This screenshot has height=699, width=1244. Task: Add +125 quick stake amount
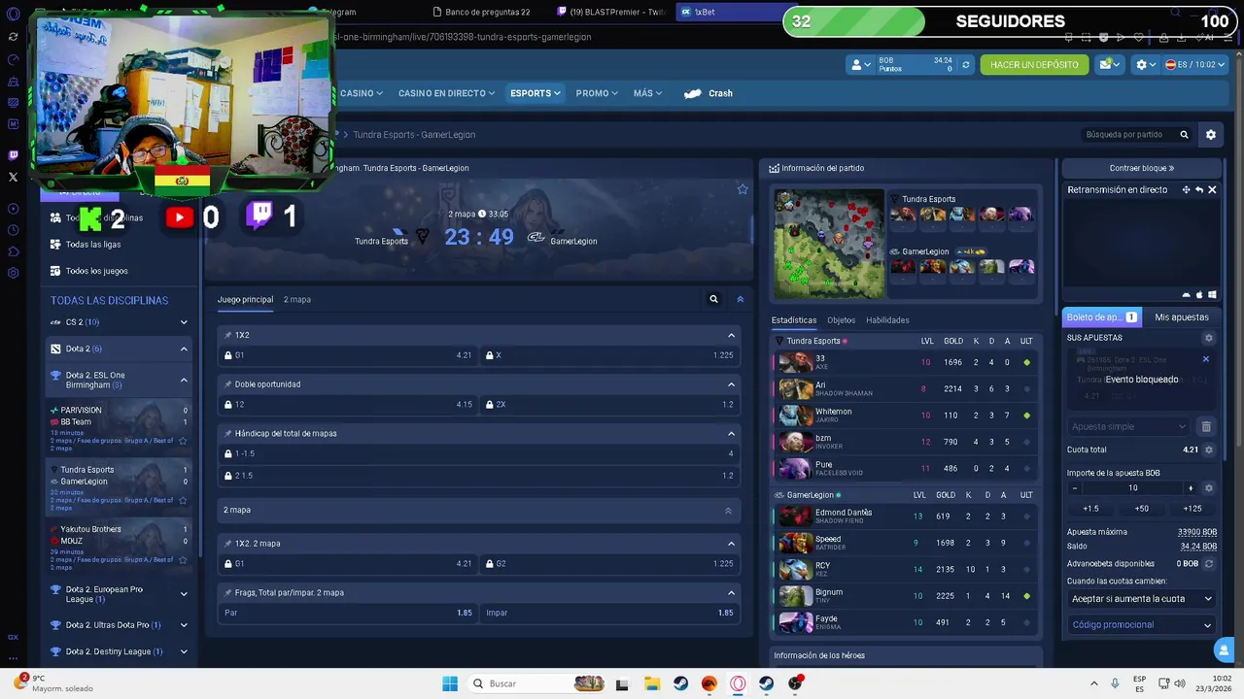1192,509
